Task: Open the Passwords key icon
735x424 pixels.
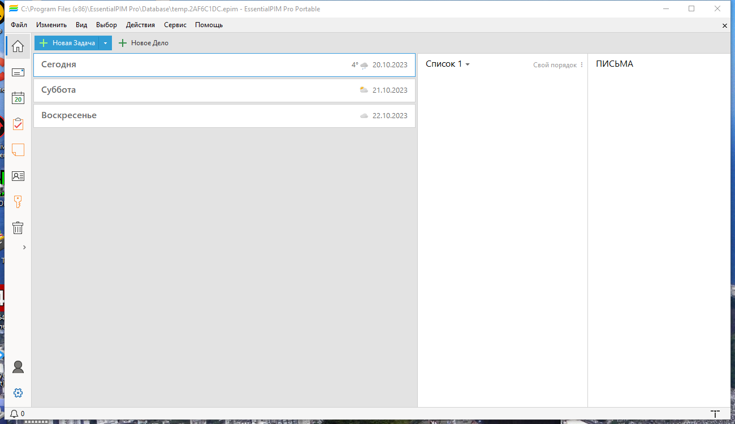Action: click(18, 201)
